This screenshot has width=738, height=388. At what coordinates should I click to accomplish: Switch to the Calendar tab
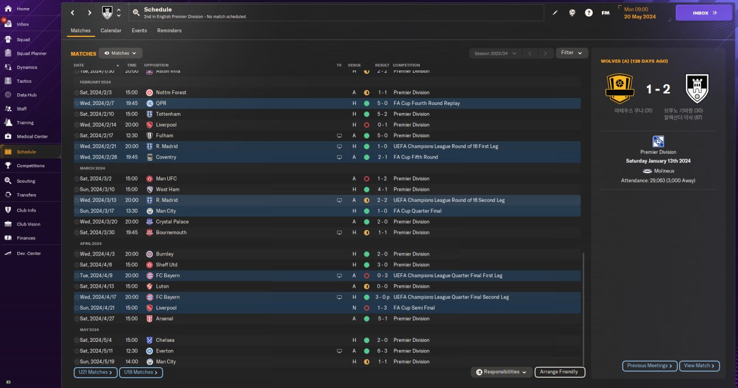point(111,31)
